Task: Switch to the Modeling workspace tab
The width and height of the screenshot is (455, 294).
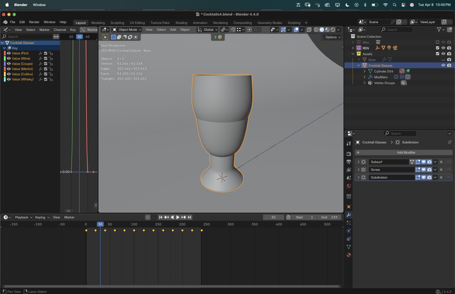Action: [x=98, y=23]
